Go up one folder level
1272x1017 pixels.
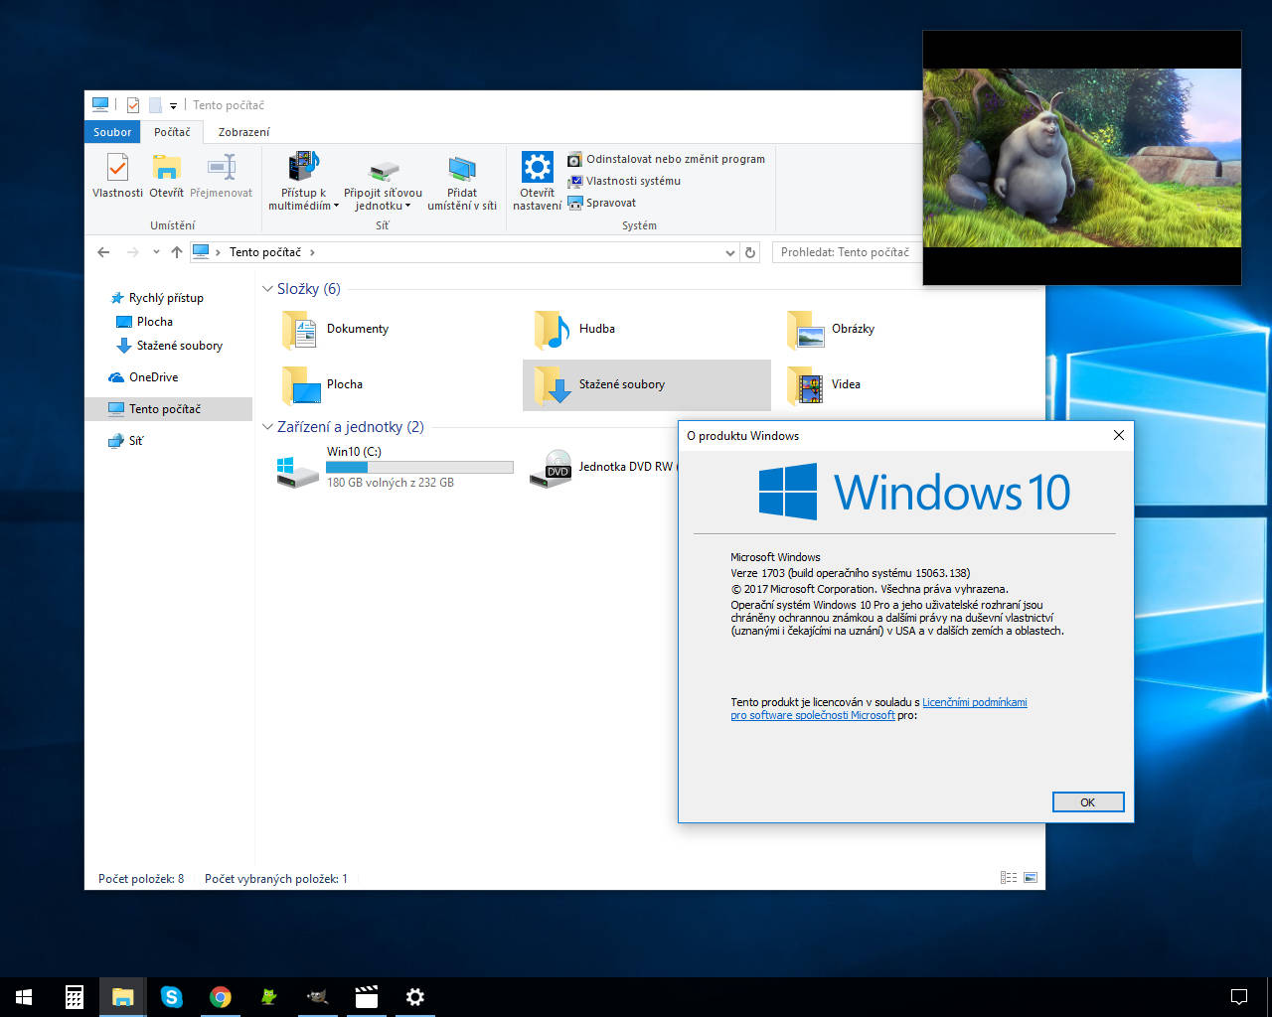point(177,252)
